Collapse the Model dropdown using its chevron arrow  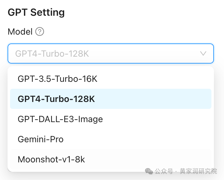[x=203, y=53]
